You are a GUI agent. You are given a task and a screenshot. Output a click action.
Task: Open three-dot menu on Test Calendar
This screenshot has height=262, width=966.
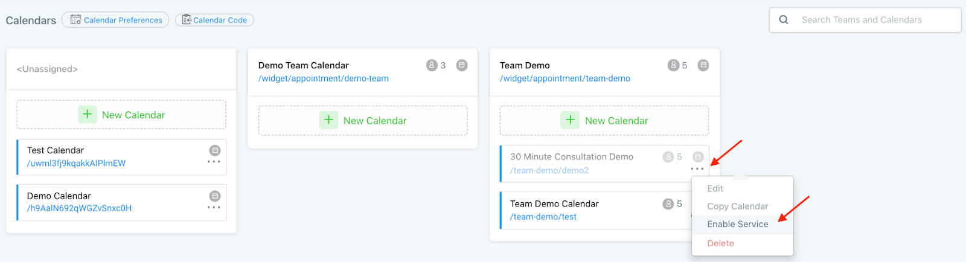[x=214, y=162]
